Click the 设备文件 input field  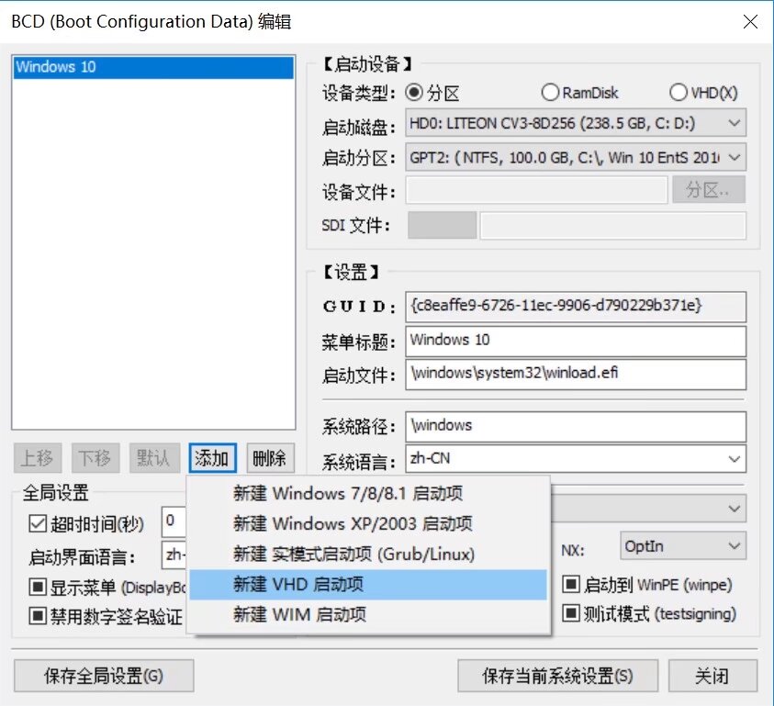tap(536, 190)
